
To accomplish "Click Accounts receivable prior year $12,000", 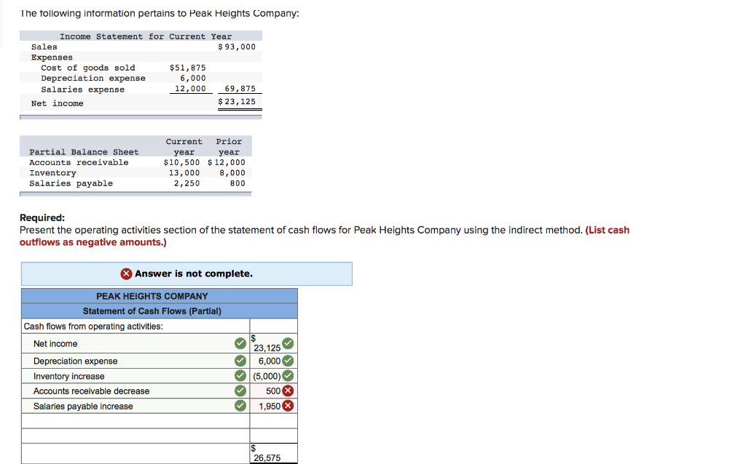I will pyautogui.click(x=227, y=162).
